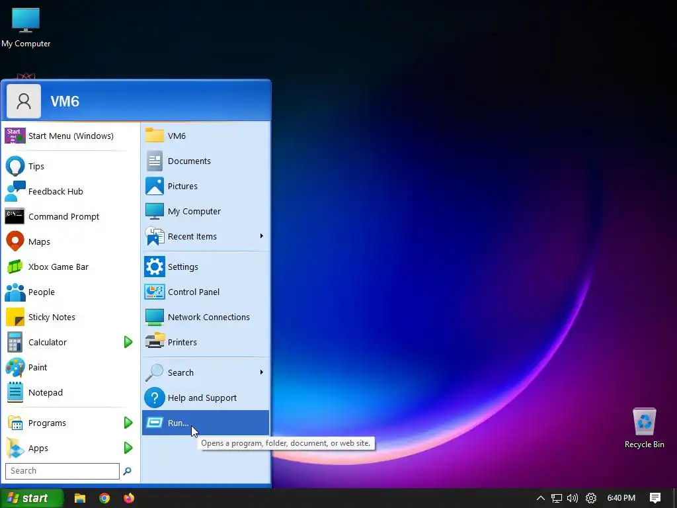Click Start Menu (Windows) entry

(70, 136)
